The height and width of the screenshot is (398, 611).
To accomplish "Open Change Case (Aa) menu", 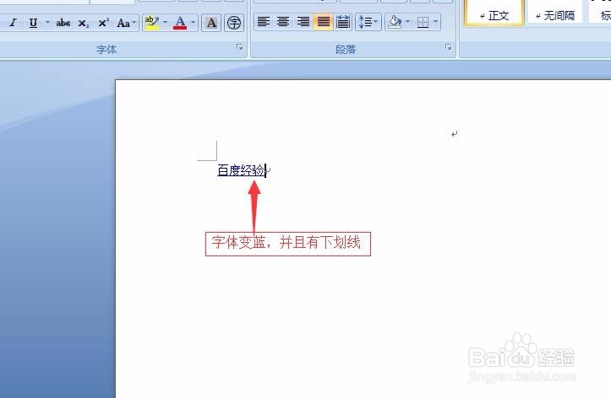I will [x=126, y=23].
